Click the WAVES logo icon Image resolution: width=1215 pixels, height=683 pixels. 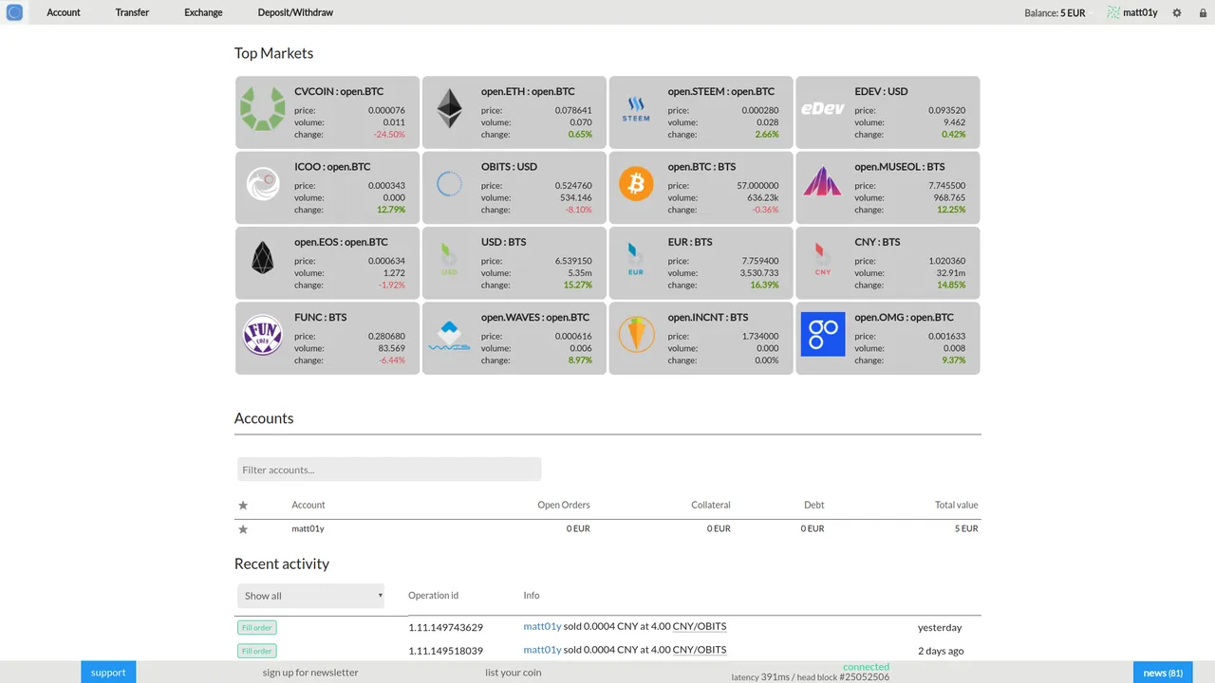(449, 336)
